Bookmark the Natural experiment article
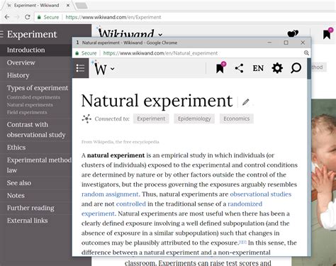The width and height of the screenshot is (336, 266). click(220, 68)
